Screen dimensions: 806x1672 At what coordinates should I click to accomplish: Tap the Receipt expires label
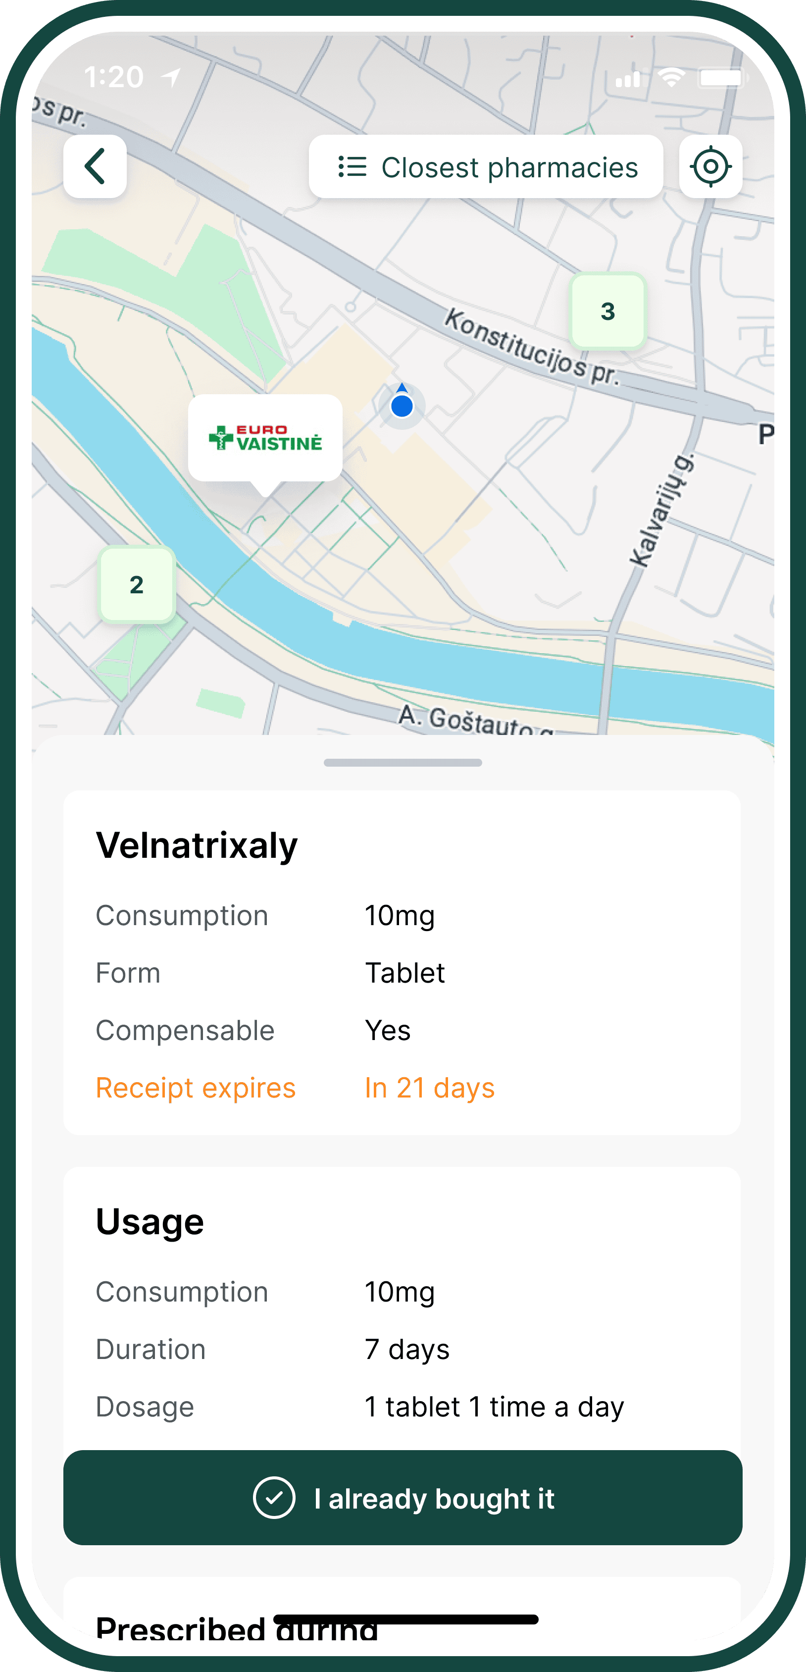[196, 1088]
